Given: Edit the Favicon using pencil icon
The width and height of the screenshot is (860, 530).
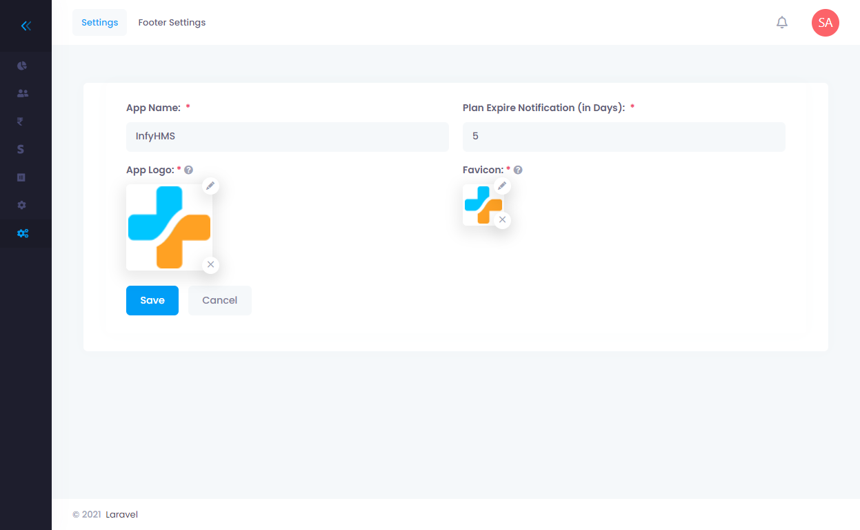Looking at the screenshot, I should click(502, 185).
